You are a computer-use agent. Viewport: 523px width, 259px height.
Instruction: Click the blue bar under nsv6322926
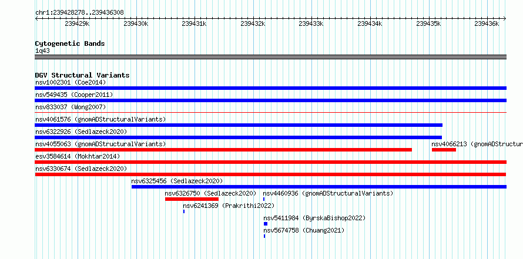(x=238, y=137)
